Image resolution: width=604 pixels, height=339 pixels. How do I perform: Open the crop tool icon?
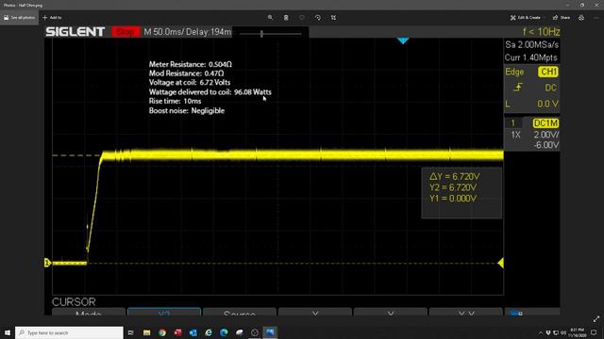333,18
